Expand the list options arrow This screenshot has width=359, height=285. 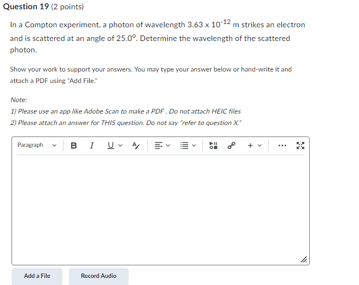pos(194,145)
